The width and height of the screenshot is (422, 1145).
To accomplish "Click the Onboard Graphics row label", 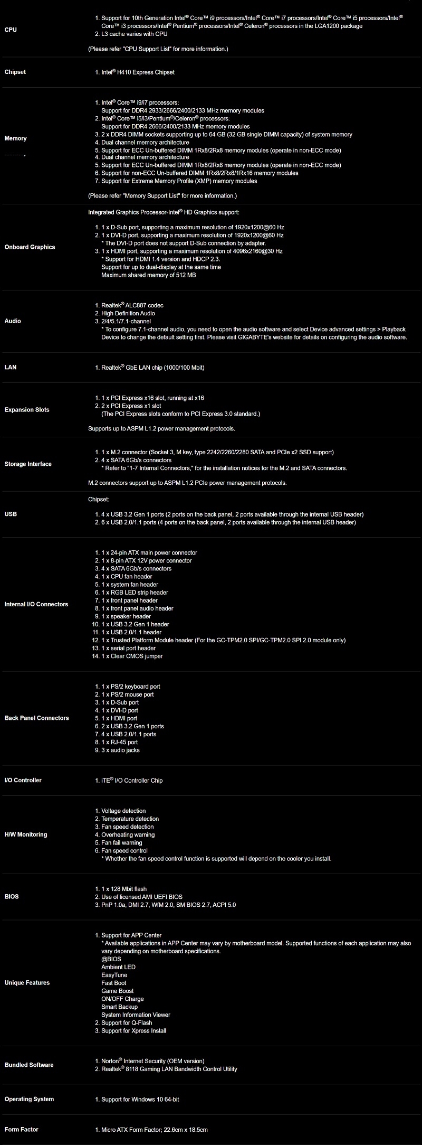I will pyautogui.click(x=30, y=247).
